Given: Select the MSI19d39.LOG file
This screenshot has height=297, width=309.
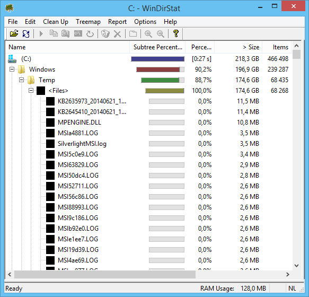Looking at the screenshot, I should [78, 250].
